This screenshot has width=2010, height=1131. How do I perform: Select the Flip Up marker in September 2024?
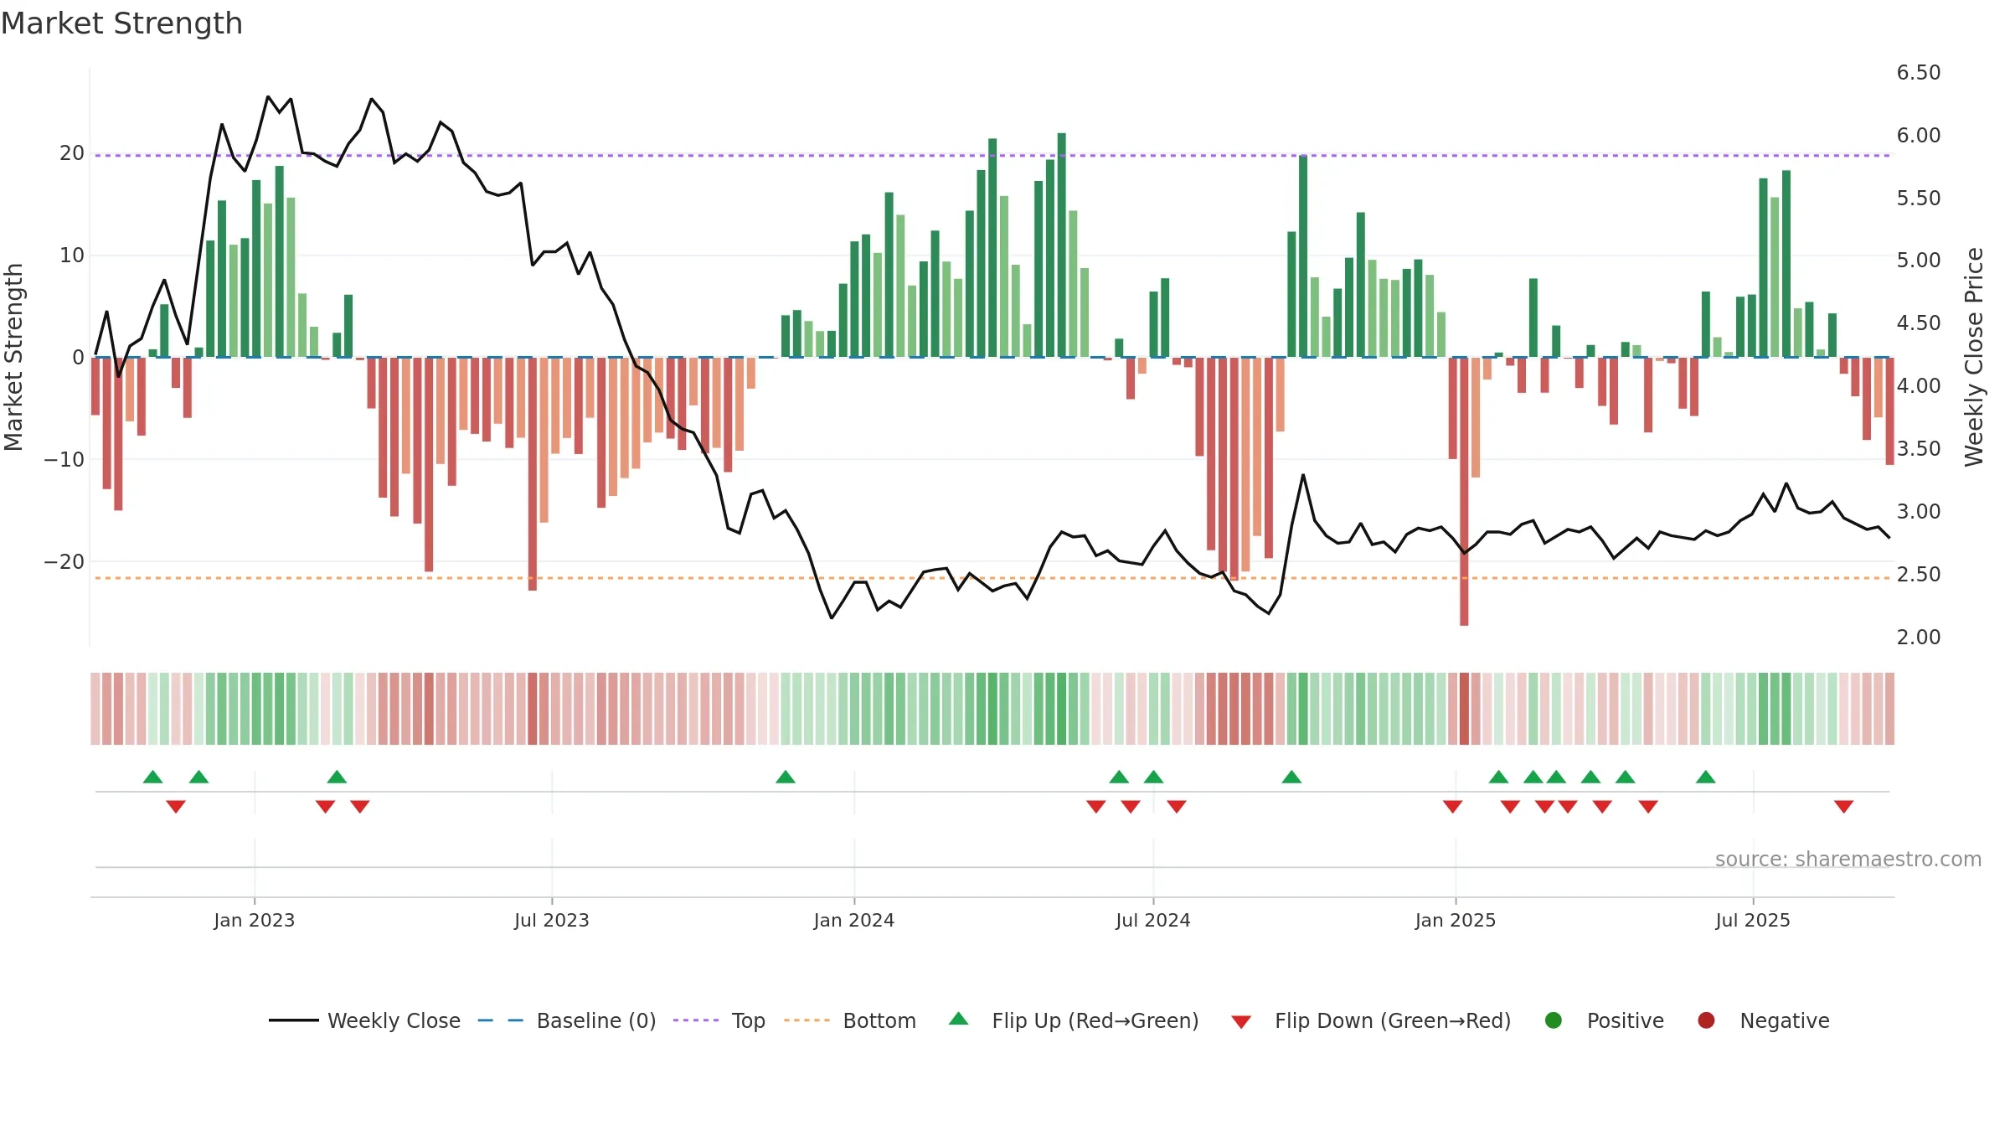pyautogui.click(x=1291, y=777)
